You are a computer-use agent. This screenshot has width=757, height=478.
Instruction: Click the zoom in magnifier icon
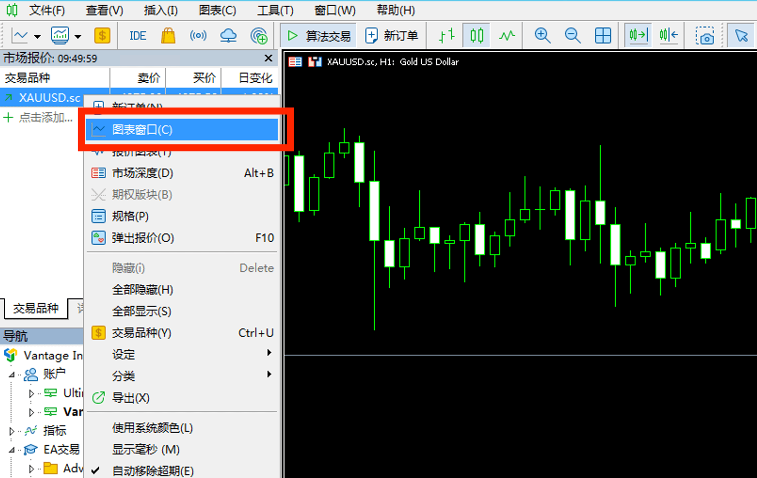pyautogui.click(x=542, y=36)
